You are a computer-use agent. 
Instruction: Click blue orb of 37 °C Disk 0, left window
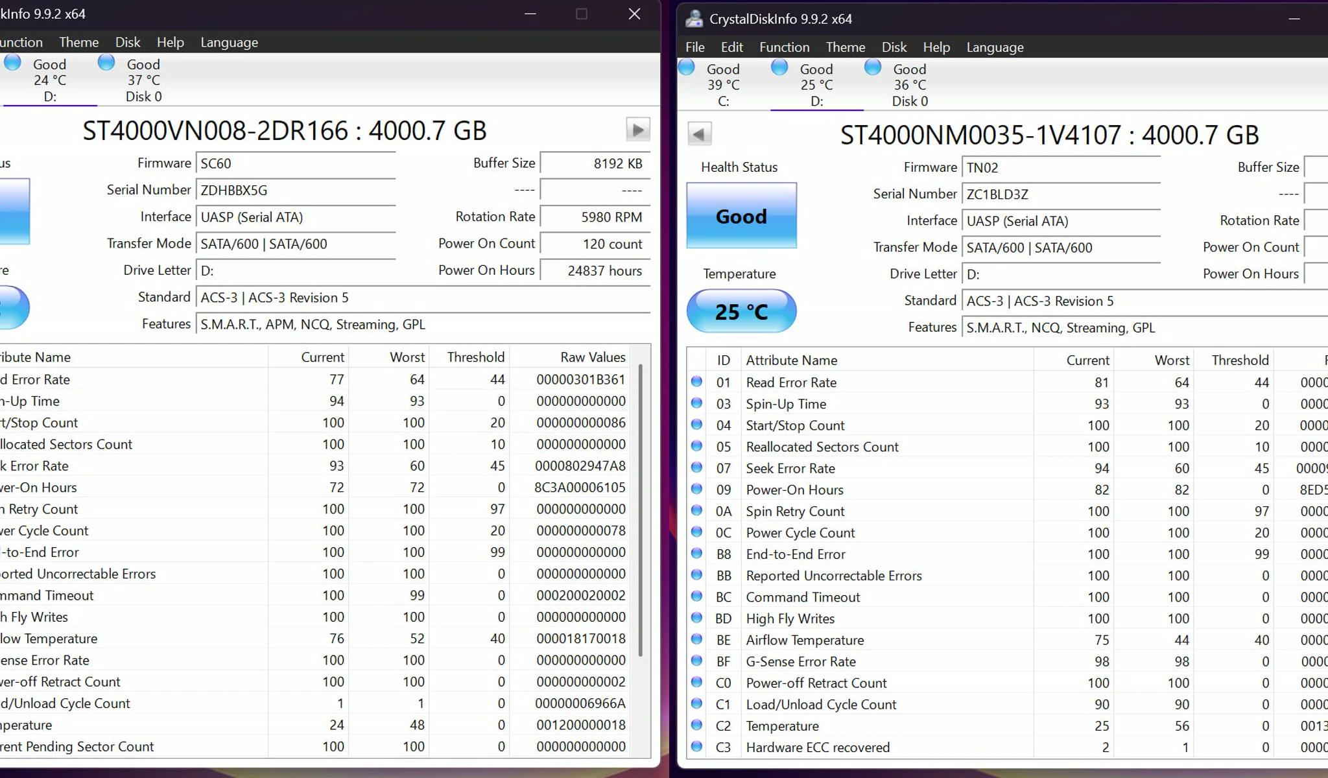click(106, 62)
